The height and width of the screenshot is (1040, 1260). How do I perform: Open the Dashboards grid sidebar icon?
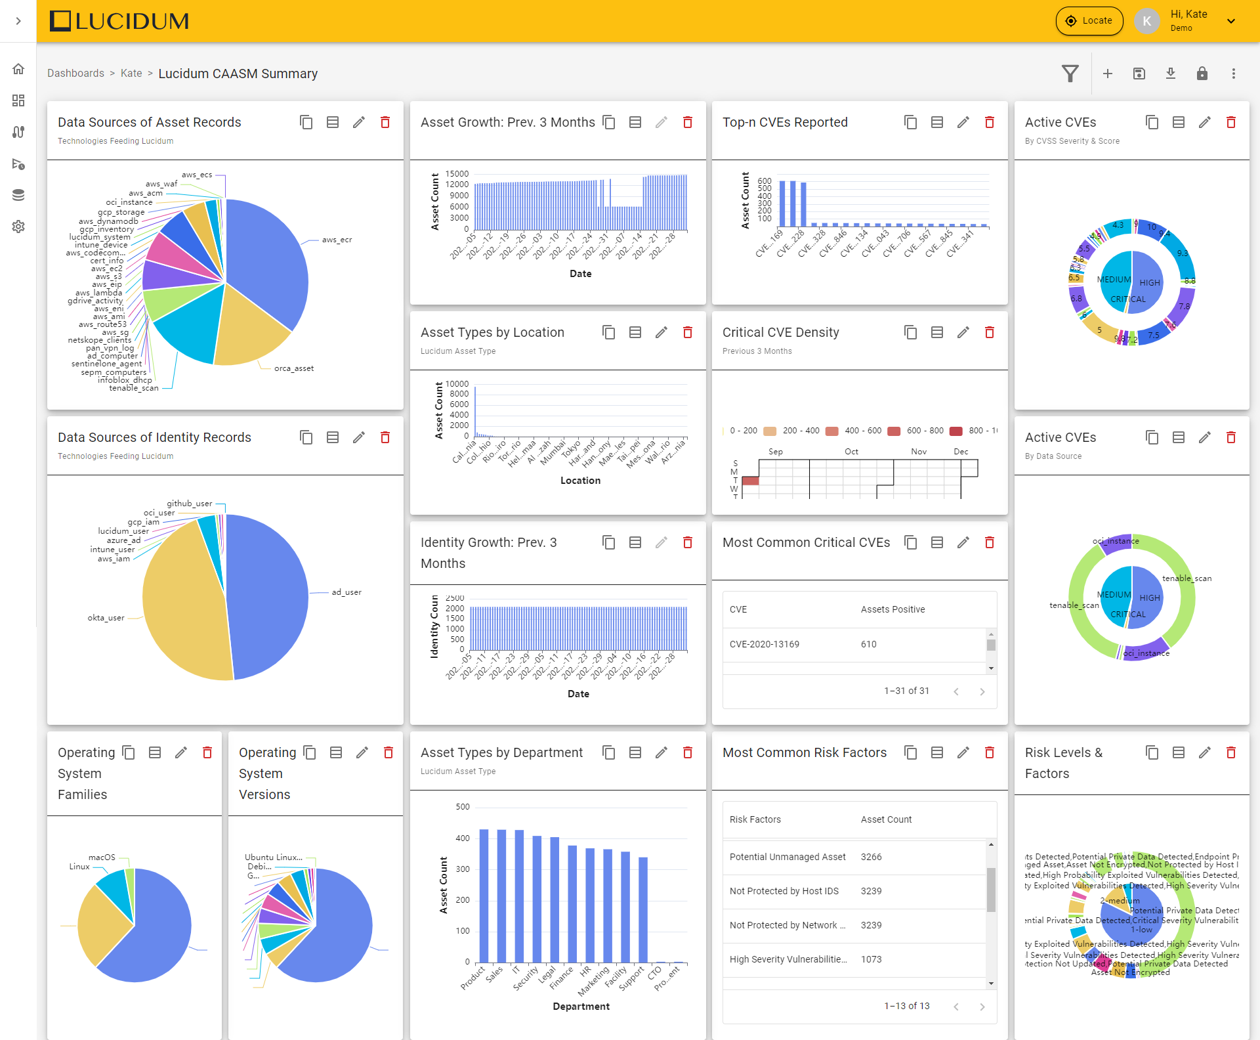[x=18, y=100]
